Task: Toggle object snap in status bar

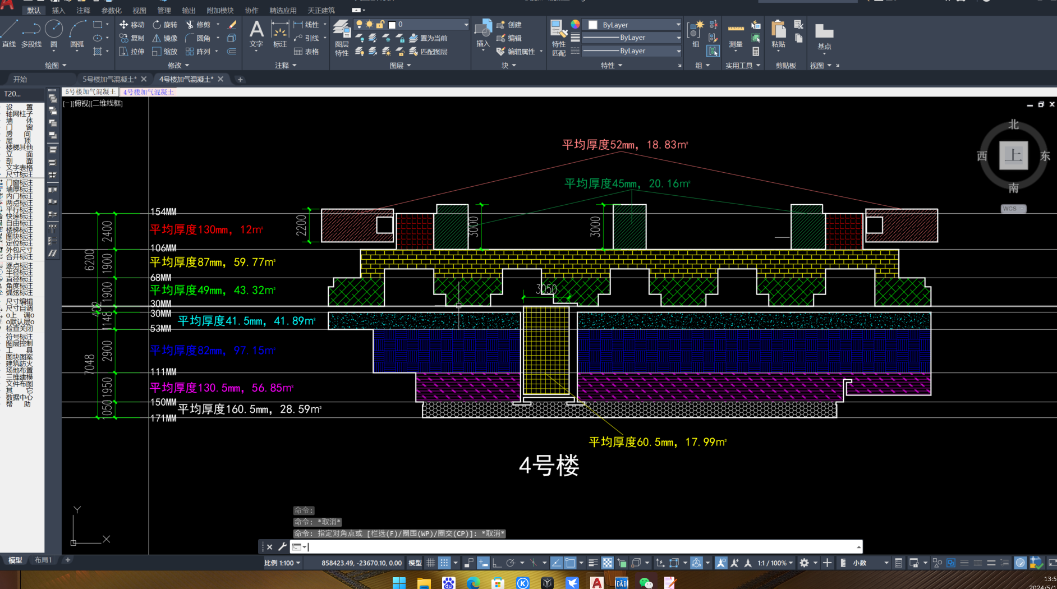Action: click(x=571, y=563)
